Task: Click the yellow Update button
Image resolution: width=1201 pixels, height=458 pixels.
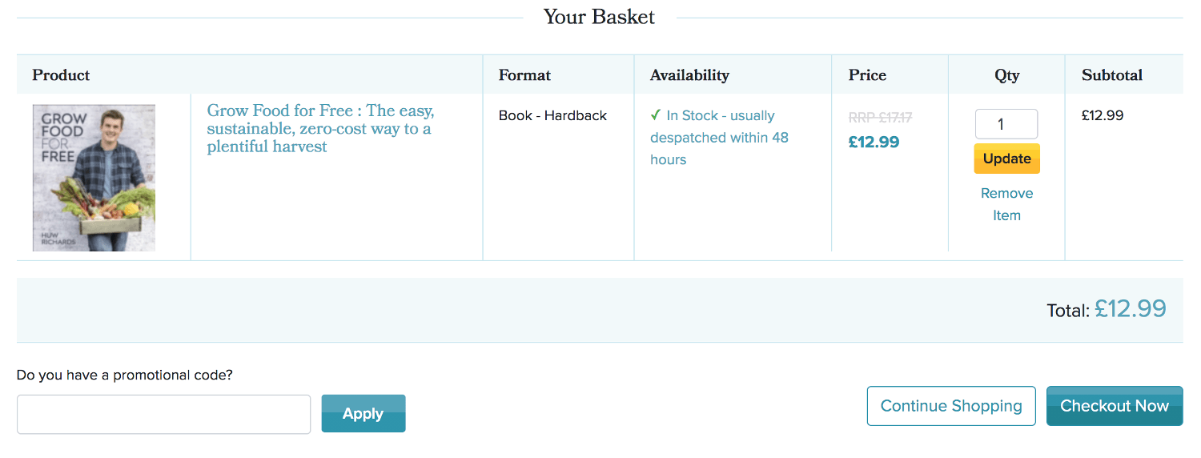Action: pyautogui.click(x=1006, y=159)
